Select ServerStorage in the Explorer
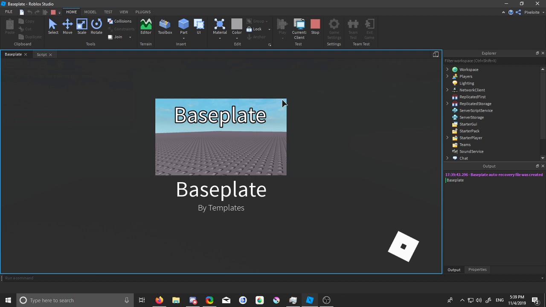546x307 pixels. tap(471, 117)
